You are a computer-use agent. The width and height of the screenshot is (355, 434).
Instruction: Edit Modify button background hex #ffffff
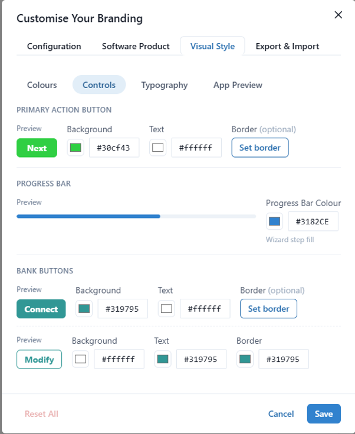pyautogui.click(x=119, y=359)
